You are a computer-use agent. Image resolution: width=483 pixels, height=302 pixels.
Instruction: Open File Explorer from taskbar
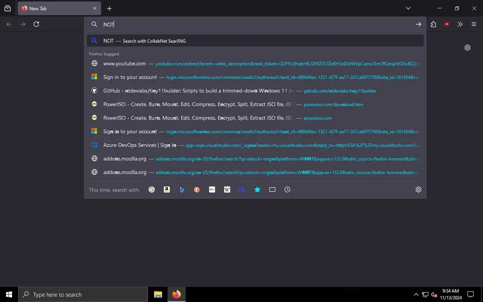tap(158, 294)
